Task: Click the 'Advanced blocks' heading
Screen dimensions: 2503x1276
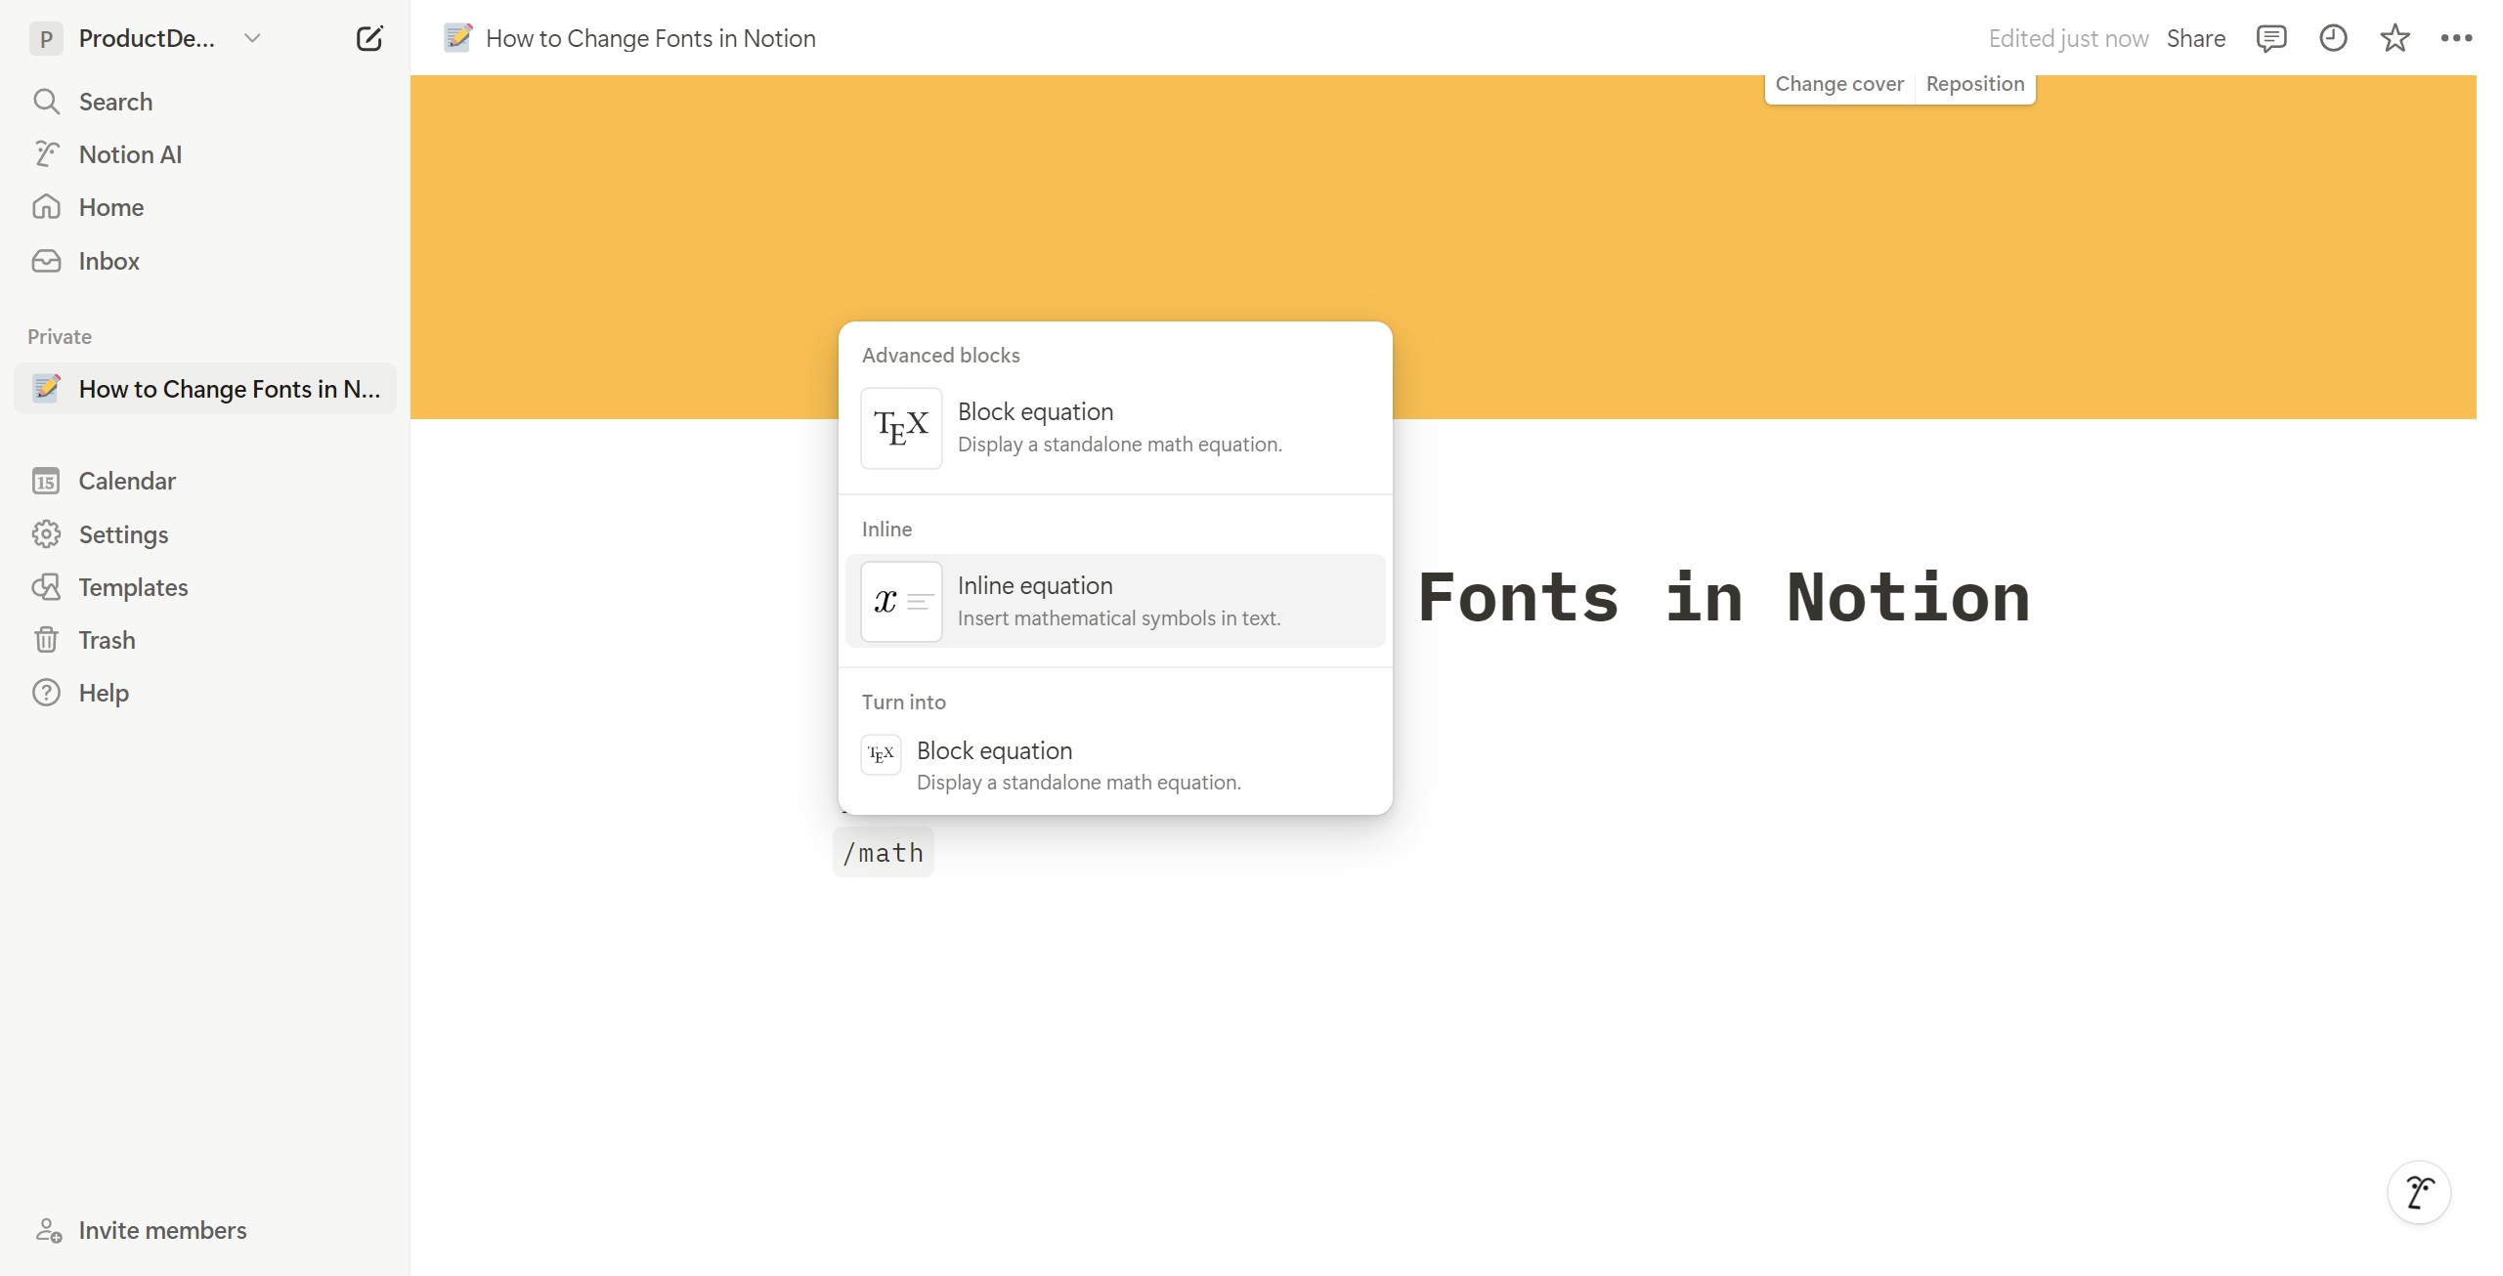Action: click(940, 356)
